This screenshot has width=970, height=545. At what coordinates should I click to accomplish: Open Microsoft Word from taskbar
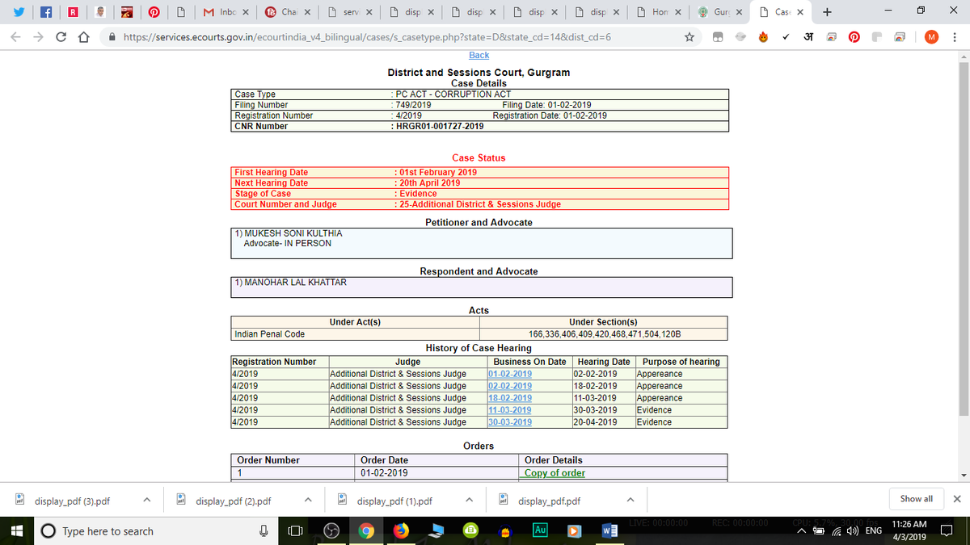coord(610,531)
